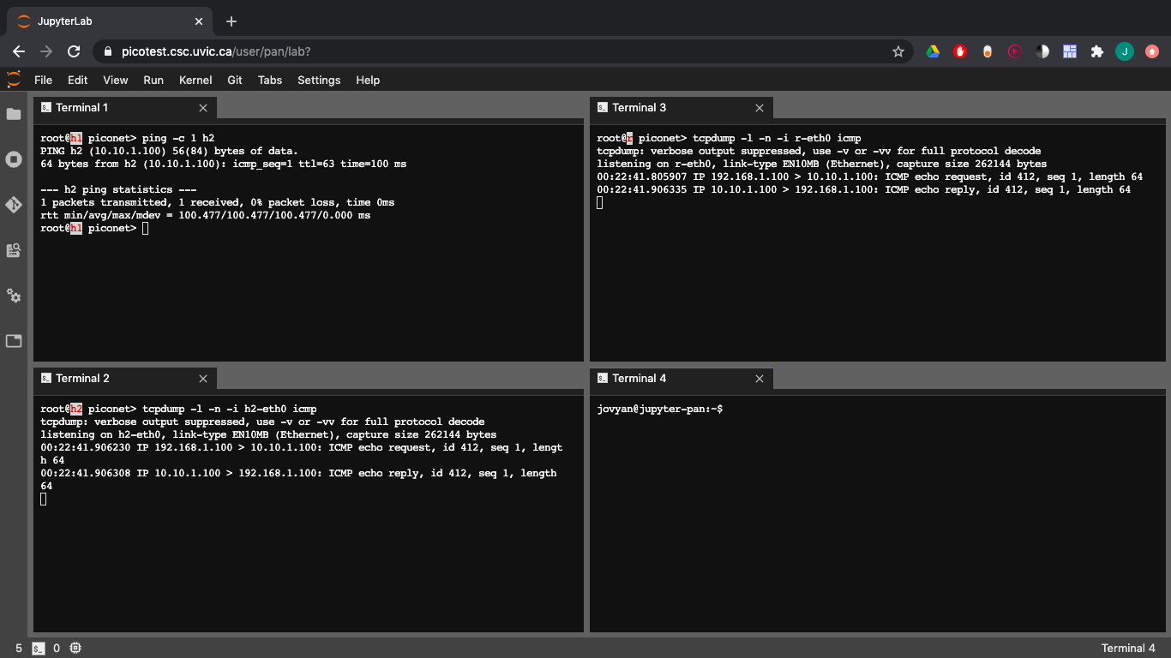Click the browser reload button
The height and width of the screenshot is (658, 1171).
[75, 51]
